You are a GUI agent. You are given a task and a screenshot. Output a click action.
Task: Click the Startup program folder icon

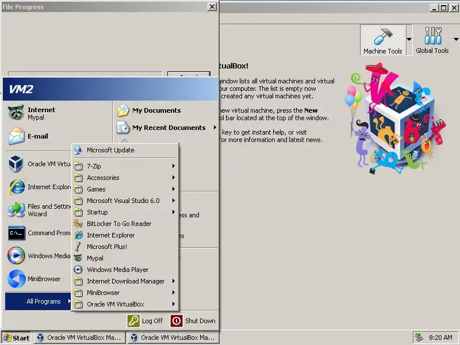point(78,212)
